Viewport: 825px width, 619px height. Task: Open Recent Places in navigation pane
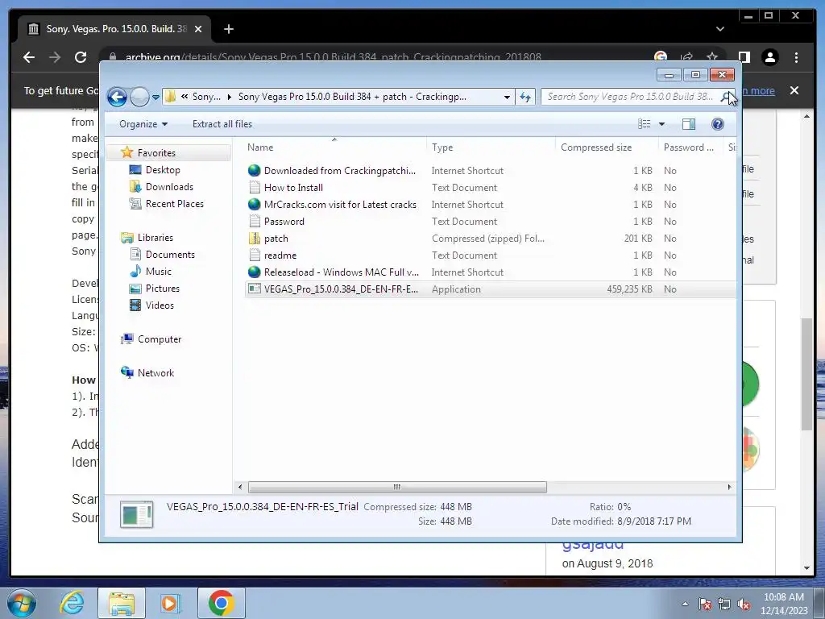pos(174,204)
